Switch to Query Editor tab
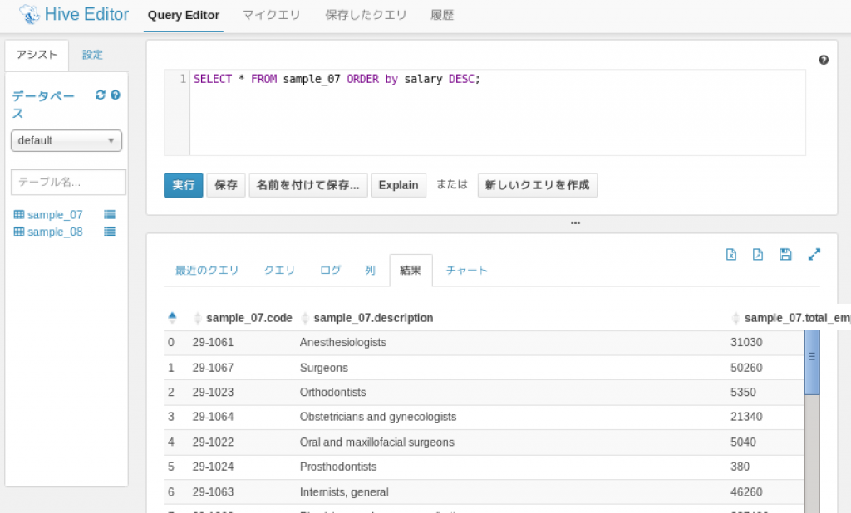 (x=184, y=15)
